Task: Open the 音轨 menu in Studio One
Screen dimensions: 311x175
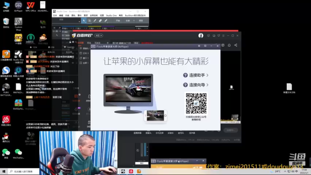Action: tap(73, 16)
